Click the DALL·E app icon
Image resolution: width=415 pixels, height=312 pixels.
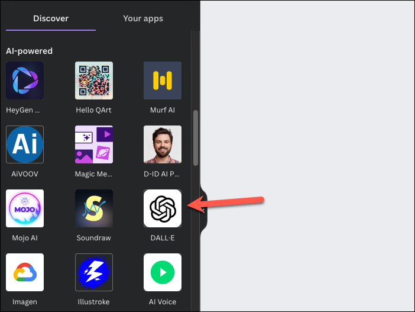[x=163, y=208]
